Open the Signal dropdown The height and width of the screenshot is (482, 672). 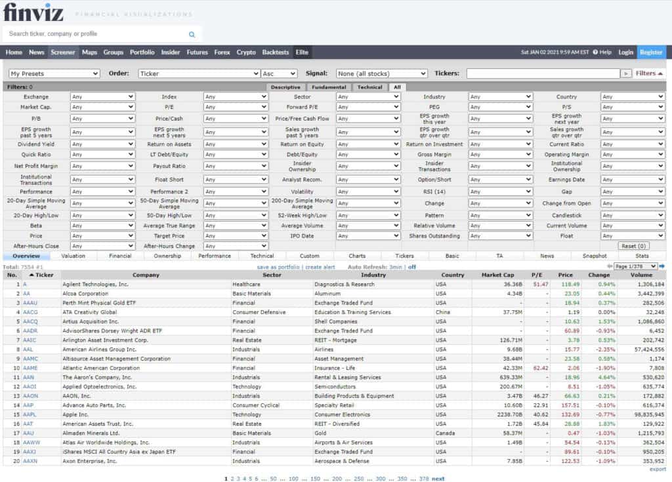tap(382, 73)
